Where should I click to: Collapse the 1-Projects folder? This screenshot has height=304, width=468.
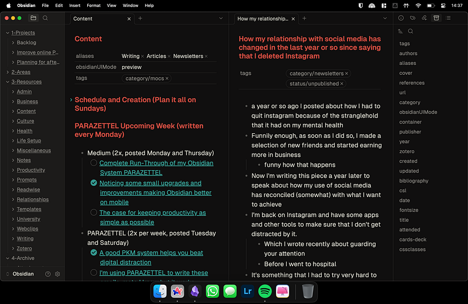click(x=8, y=33)
